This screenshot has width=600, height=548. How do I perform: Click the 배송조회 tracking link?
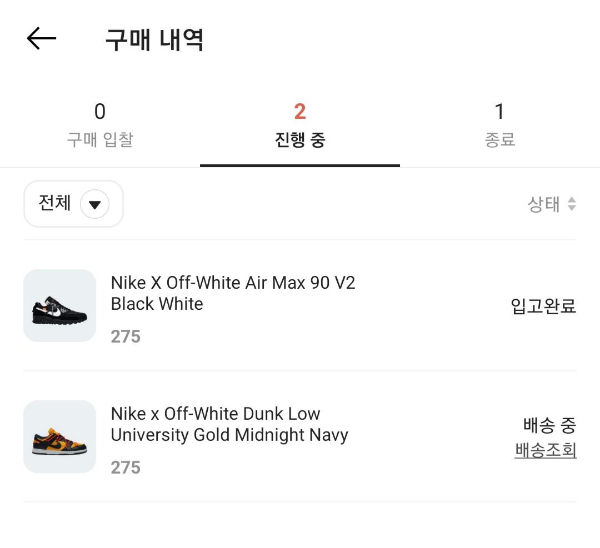pos(546,450)
